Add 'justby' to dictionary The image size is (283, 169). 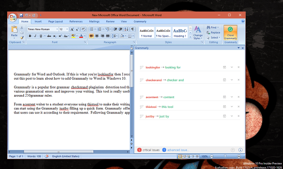pos(224,116)
